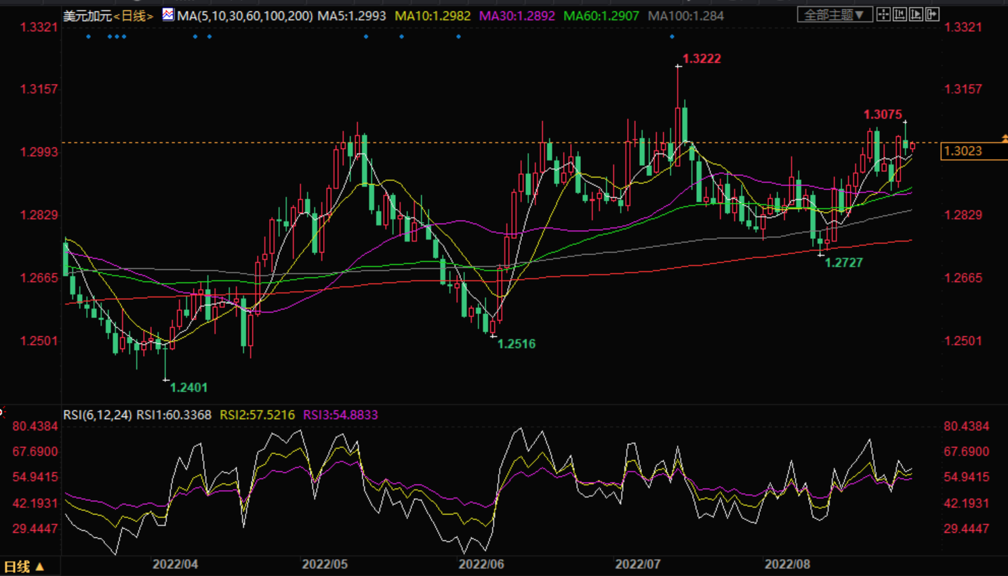Click the MA indicator chart icon
This screenshot has height=576, width=1008.
168,15
